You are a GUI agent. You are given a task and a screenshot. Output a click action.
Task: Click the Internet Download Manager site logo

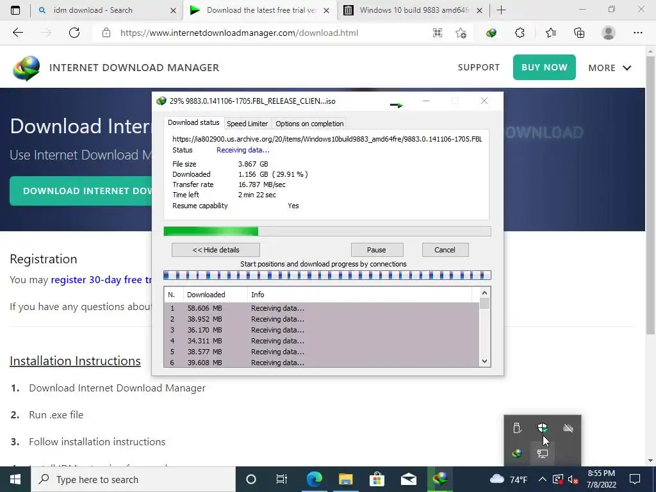(26, 68)
